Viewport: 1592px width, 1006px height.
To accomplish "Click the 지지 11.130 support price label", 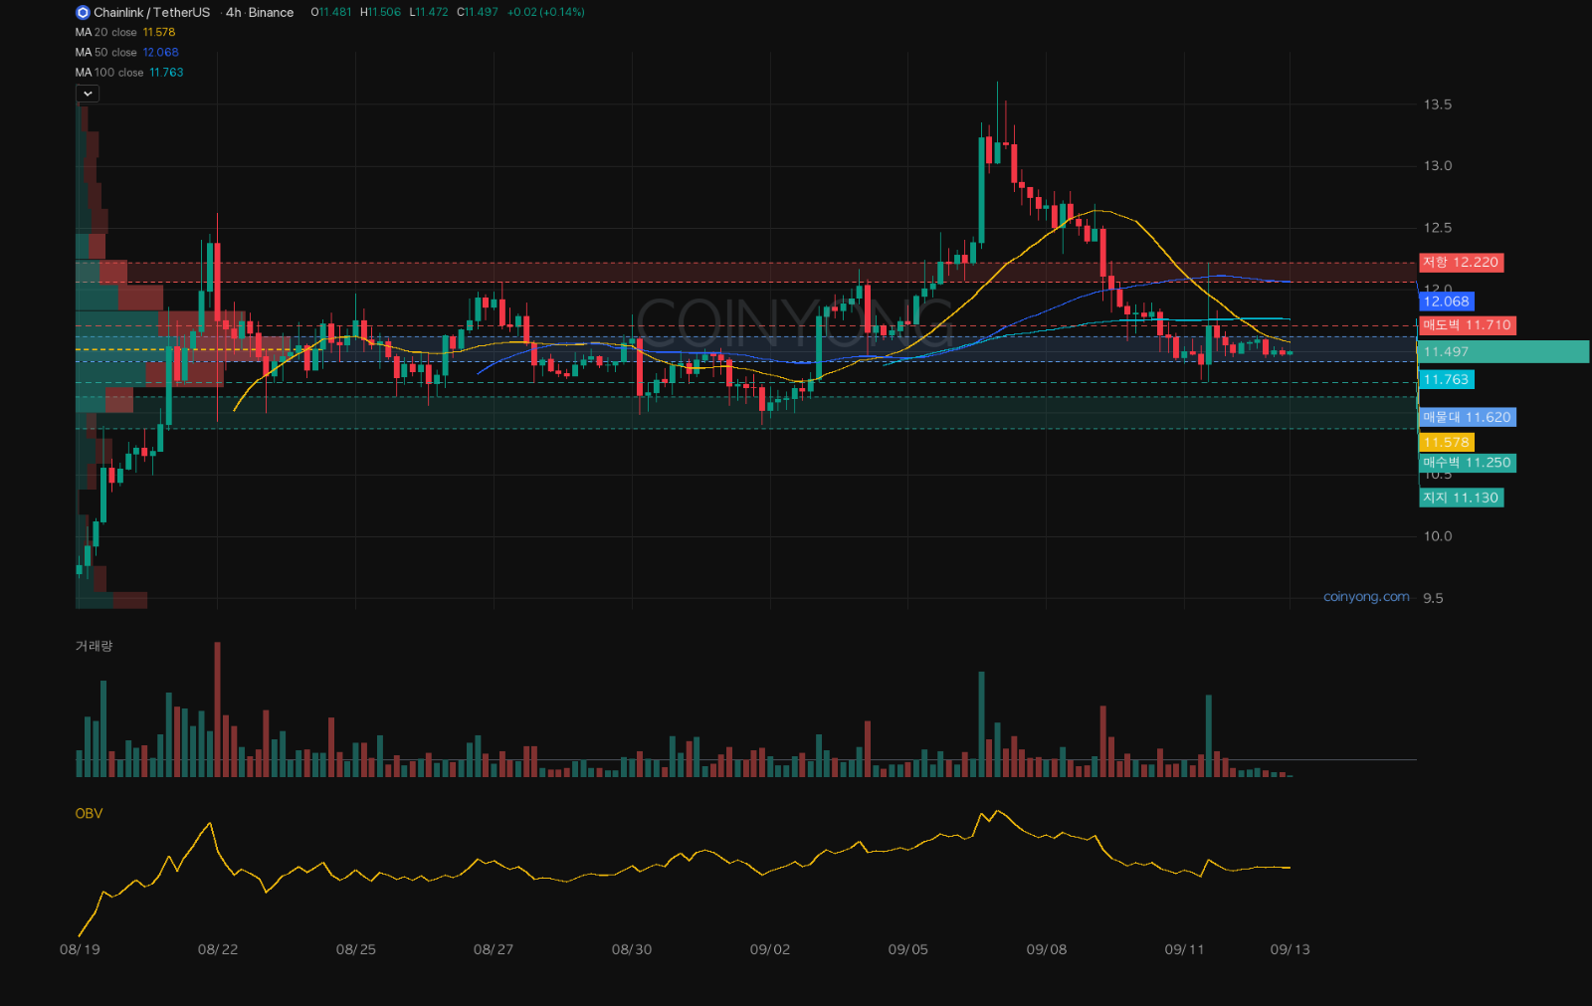I will click(x=1461, y=498).
